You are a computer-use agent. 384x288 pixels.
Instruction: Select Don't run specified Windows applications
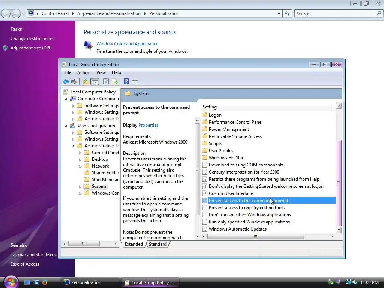click(x=250, y=215)
